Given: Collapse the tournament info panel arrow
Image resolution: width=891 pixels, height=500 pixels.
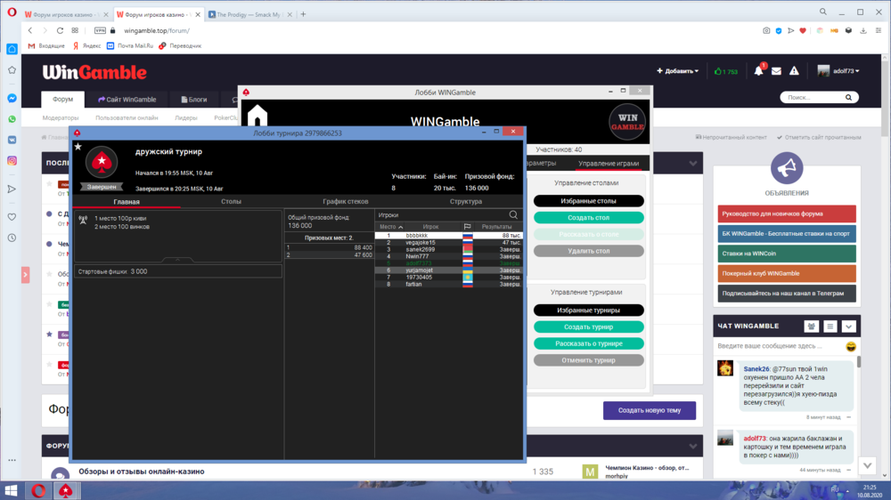Looking at the screenshot, I should click(177, 259).
